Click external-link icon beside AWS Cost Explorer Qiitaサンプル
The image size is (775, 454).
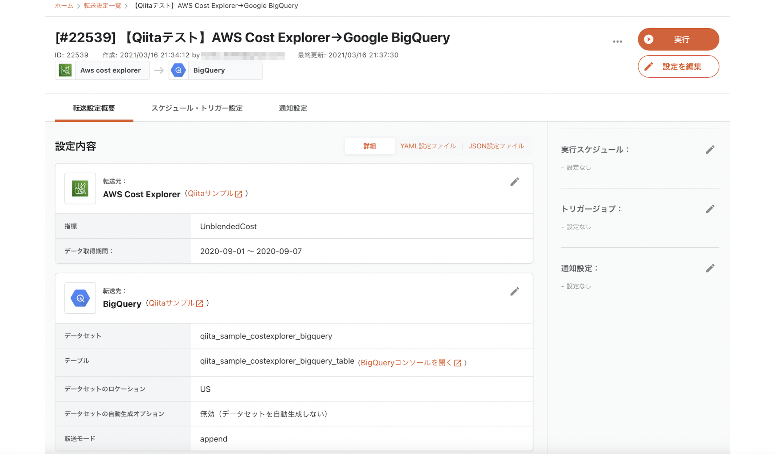click(238, 194)
